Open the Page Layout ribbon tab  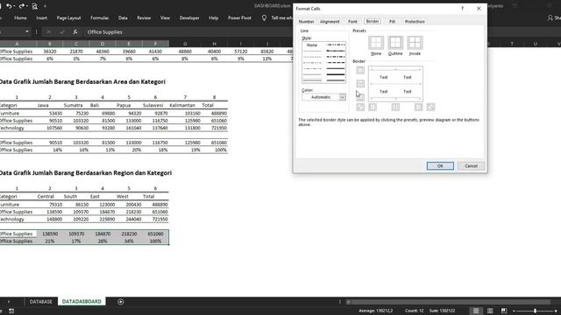coord(68,17)
